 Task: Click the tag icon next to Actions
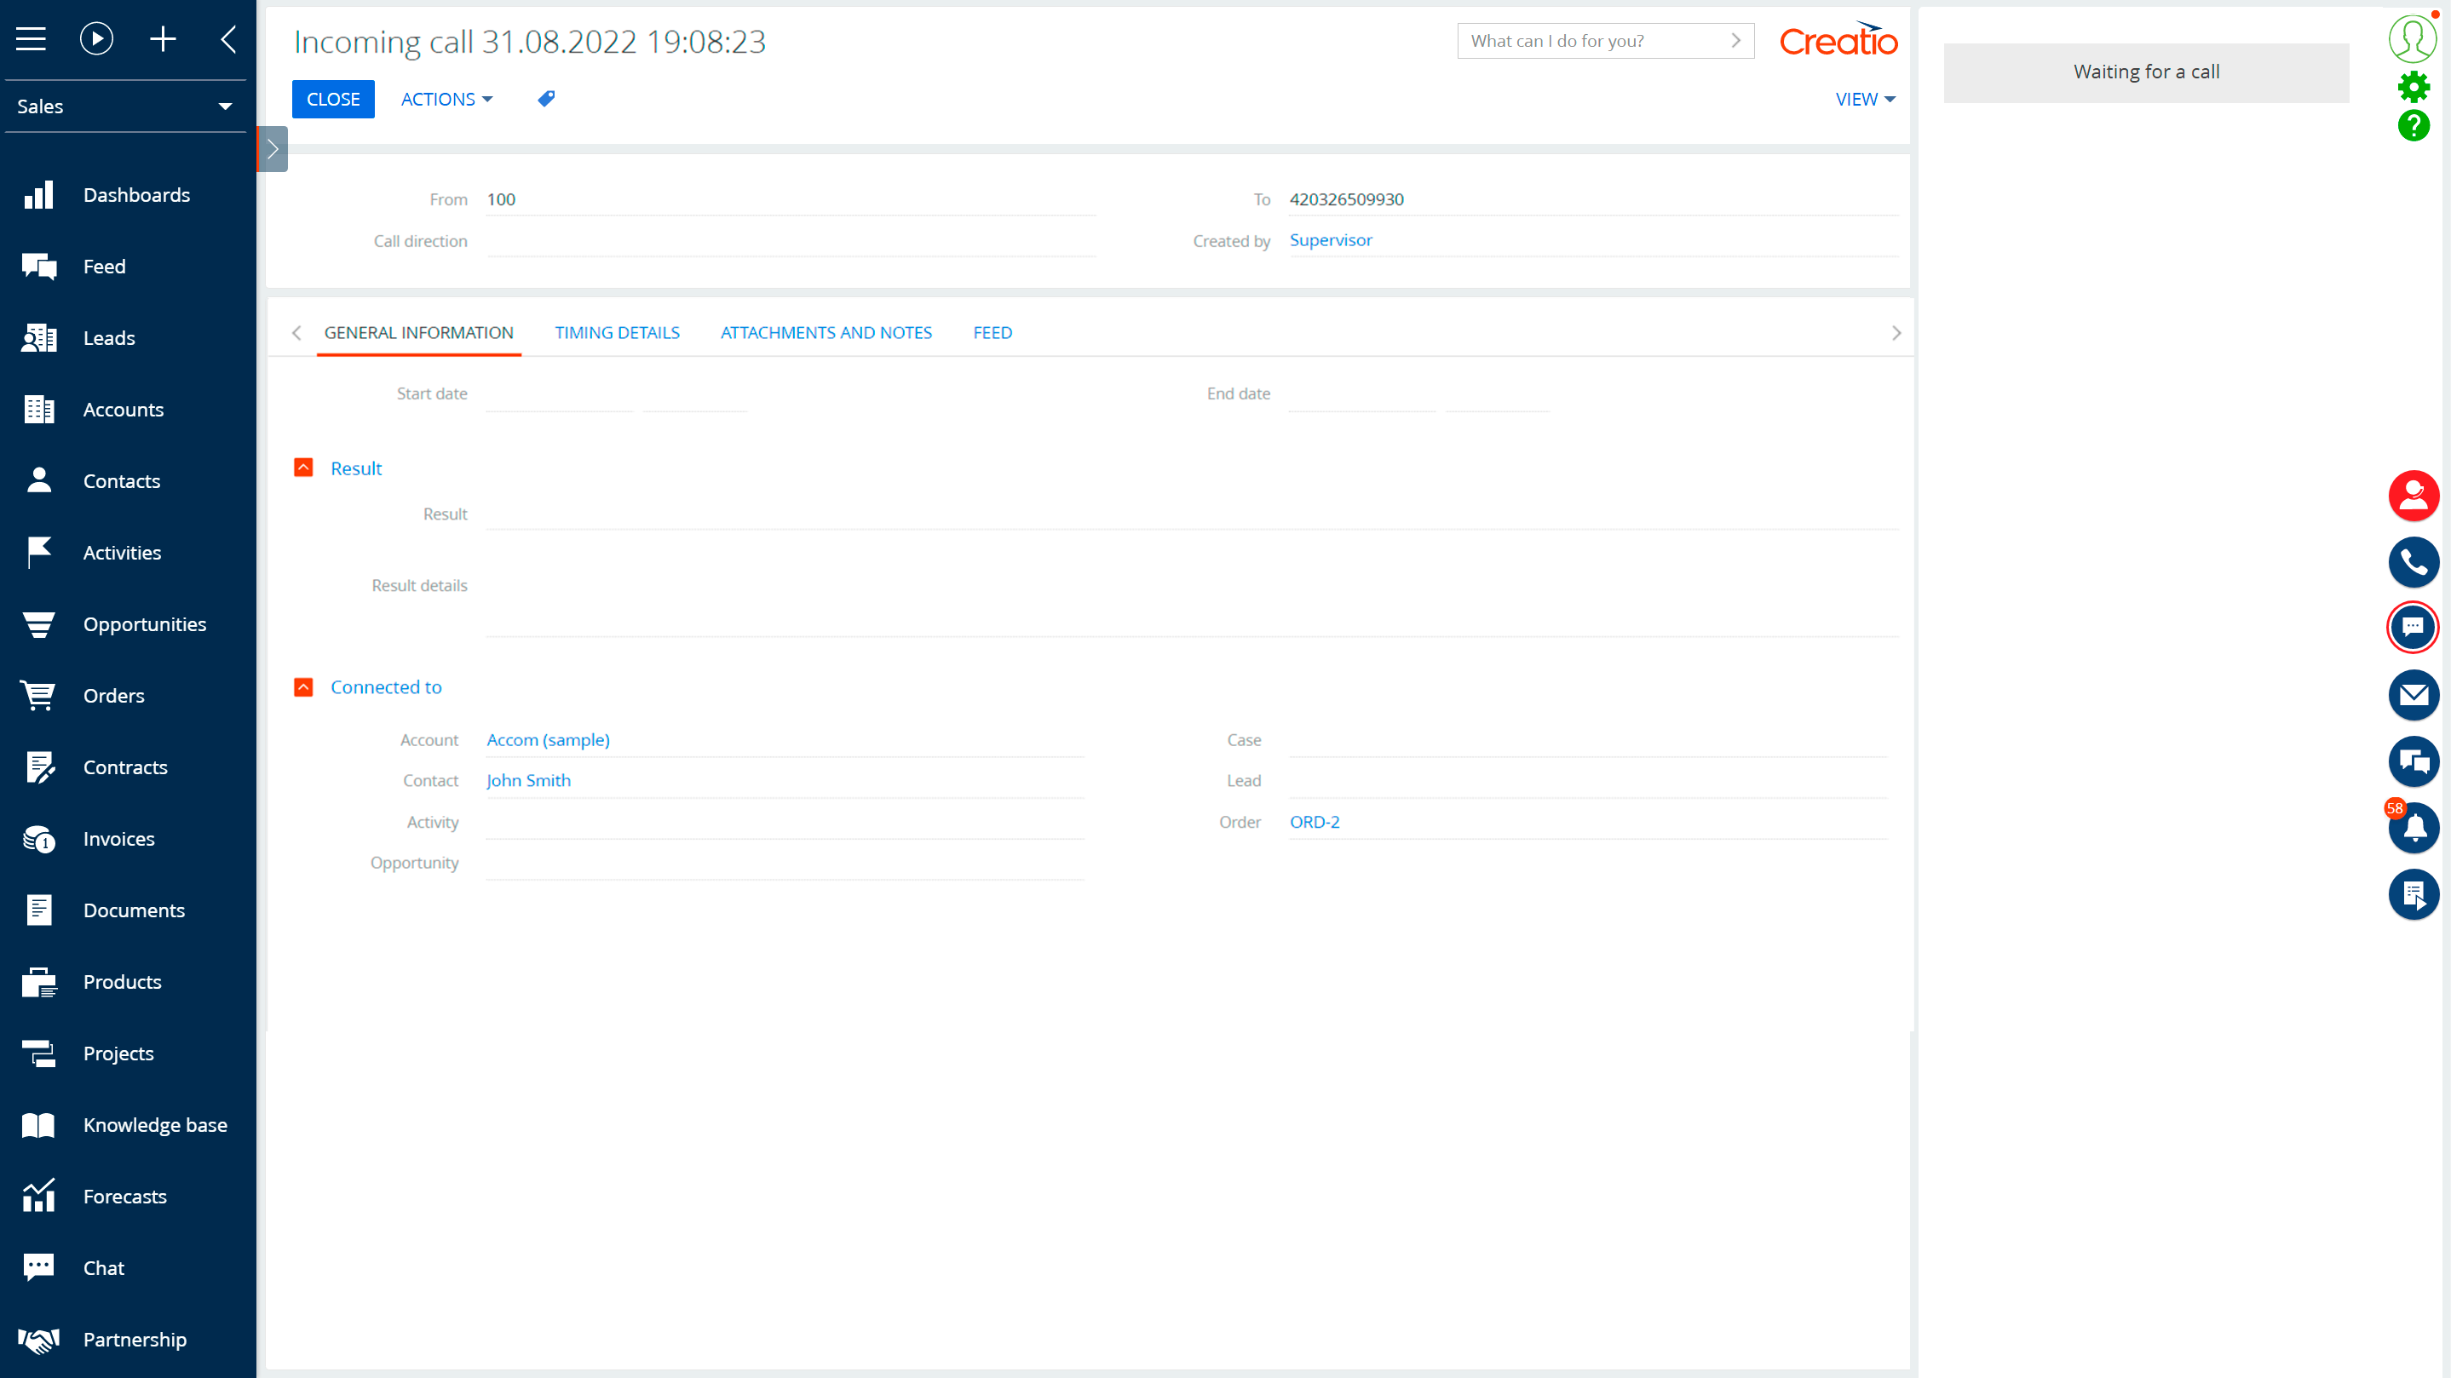point(546,99)
